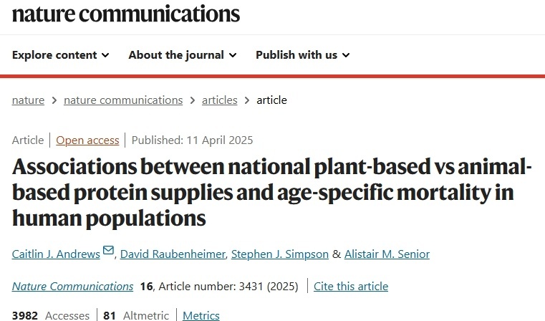The image size is (545, 321).
Task: Select author Stephen J. Simpson
Action: (x=280, y=254)
